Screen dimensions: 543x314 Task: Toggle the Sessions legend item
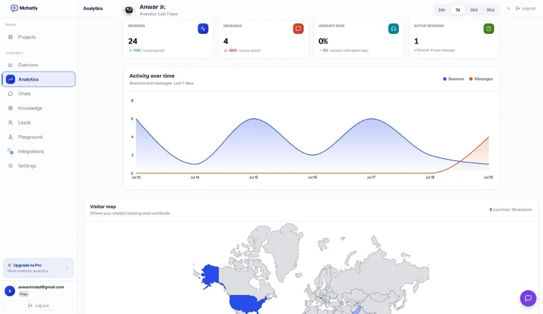click(x=453, y=79)
